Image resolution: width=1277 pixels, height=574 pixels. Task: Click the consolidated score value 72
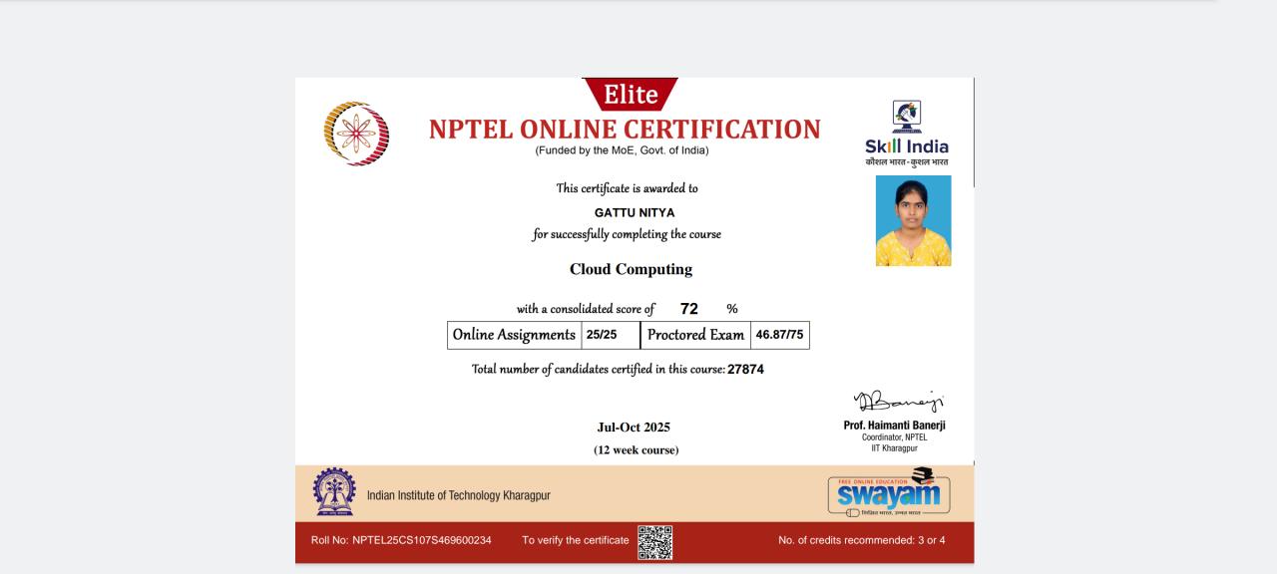tap(688, 309)
